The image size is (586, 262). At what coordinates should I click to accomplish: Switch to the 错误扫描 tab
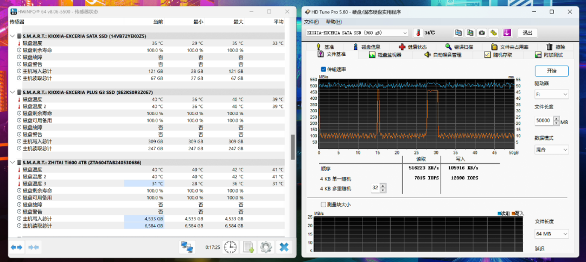458,47
